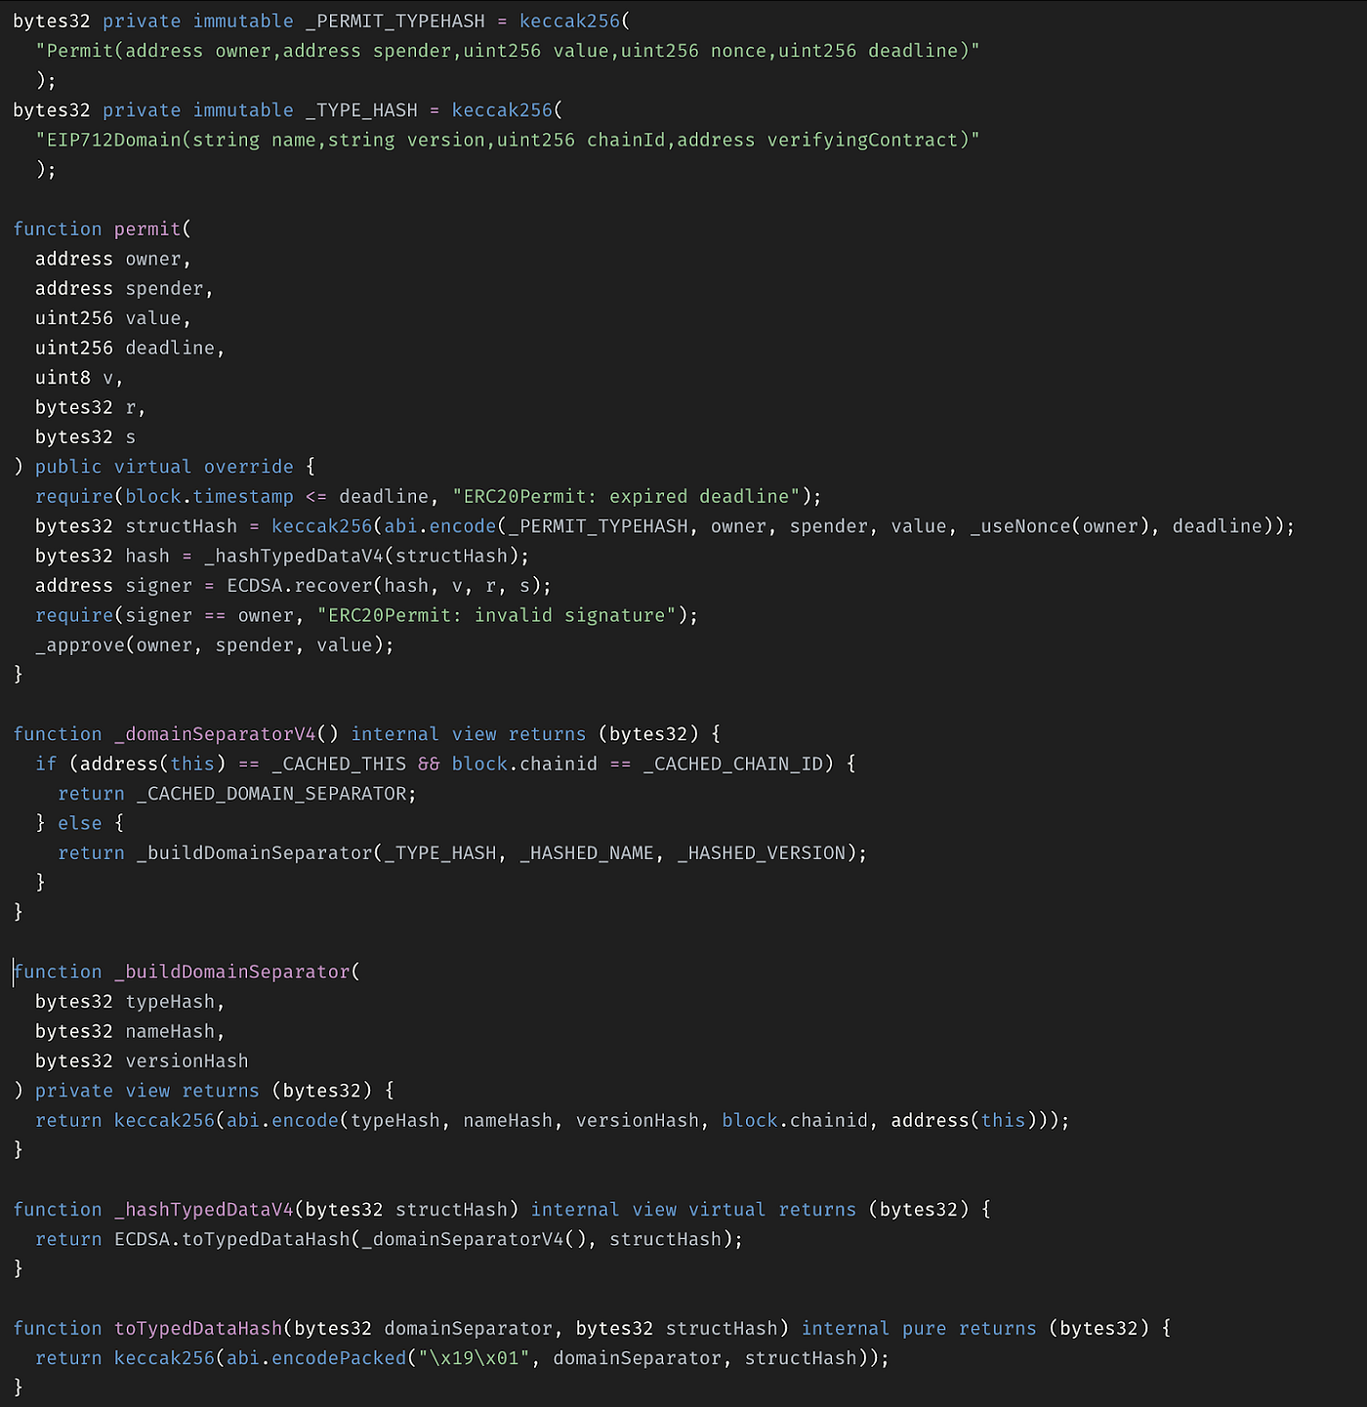Click 'private view returns (bytes32)' line
Image resolution: width=1367 pixels, height=1407 pixels.
coord(204,1091)
